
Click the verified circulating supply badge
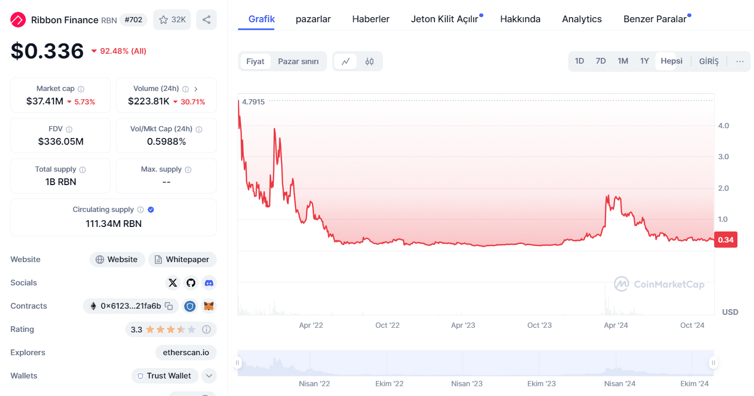[151, 210]
